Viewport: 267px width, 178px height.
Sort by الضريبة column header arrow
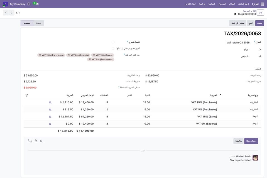[221, 95]
